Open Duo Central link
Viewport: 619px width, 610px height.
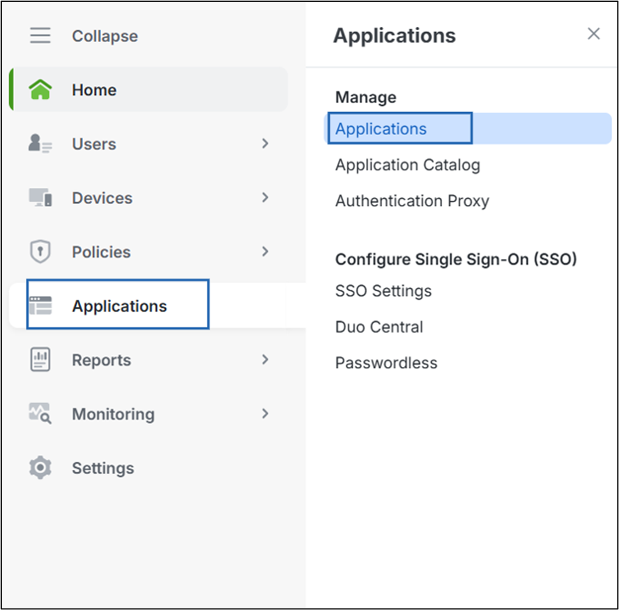point(379,327)
